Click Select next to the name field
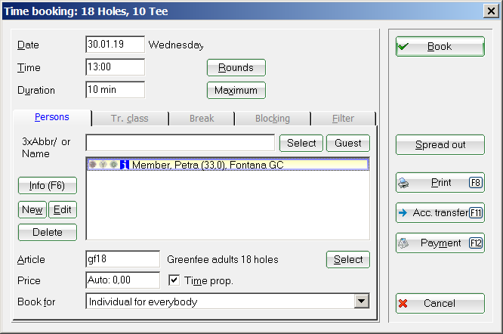This screenshot has height=334, width=503. click(301, 143)
